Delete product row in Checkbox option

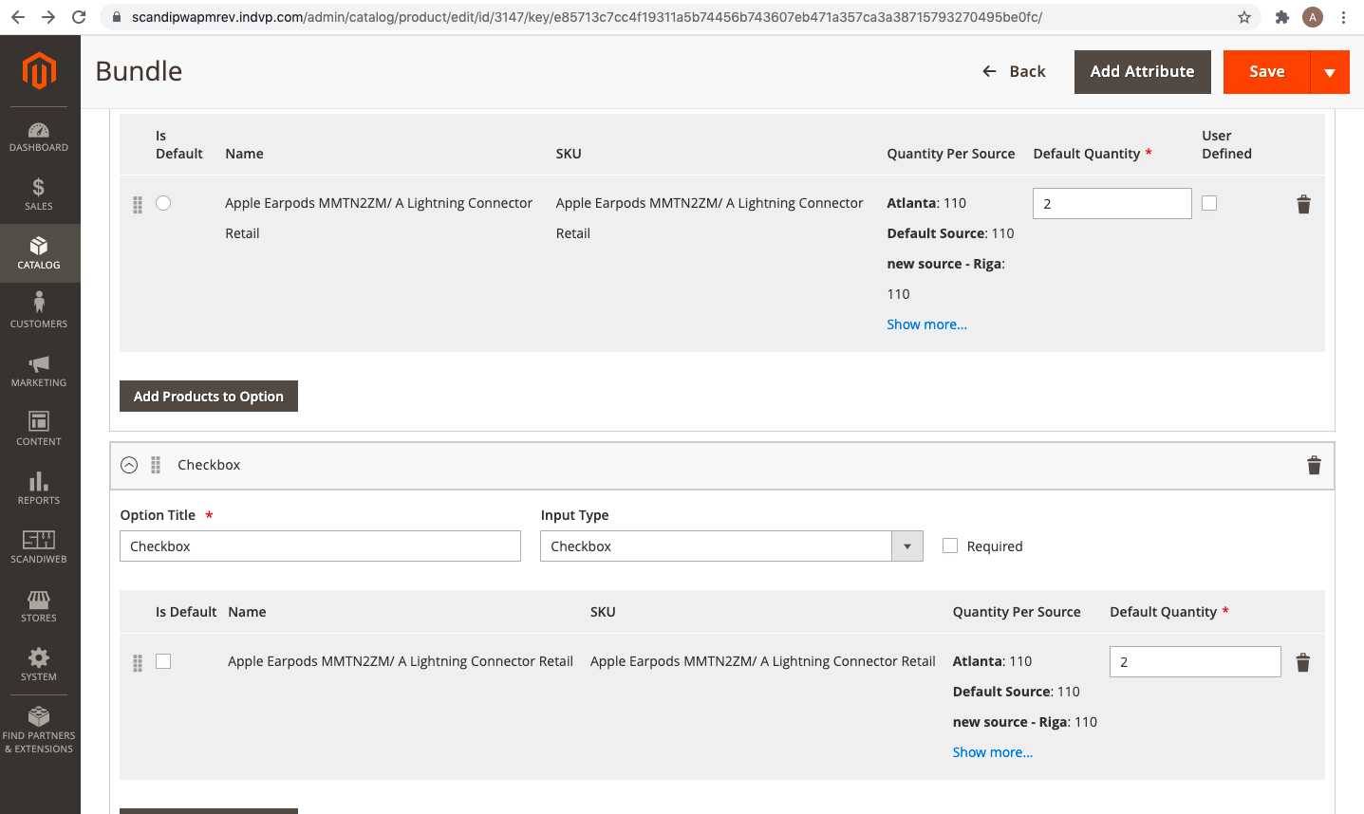(1303, 662)
